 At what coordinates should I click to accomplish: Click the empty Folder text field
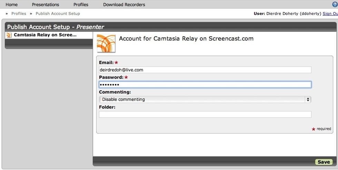pyautogui.click(x=205, y=115)
